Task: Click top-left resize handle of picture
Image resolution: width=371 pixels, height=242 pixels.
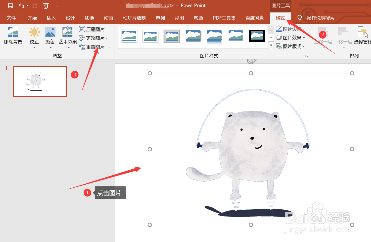Action: (150, 73)
